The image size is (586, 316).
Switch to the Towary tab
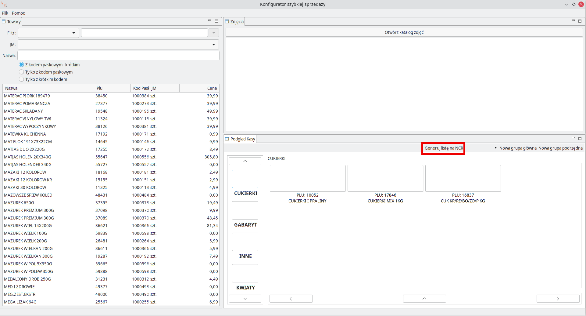[x=11, y=22]
